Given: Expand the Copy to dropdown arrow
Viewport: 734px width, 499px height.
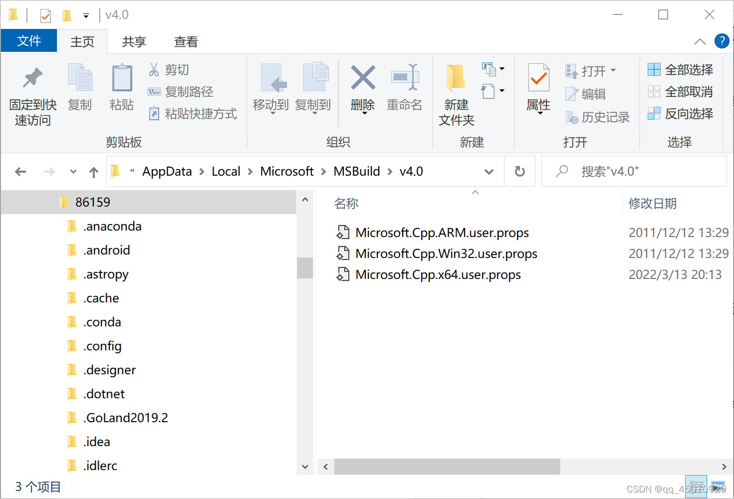Looking at the screenshot, I should click(315, 113).
